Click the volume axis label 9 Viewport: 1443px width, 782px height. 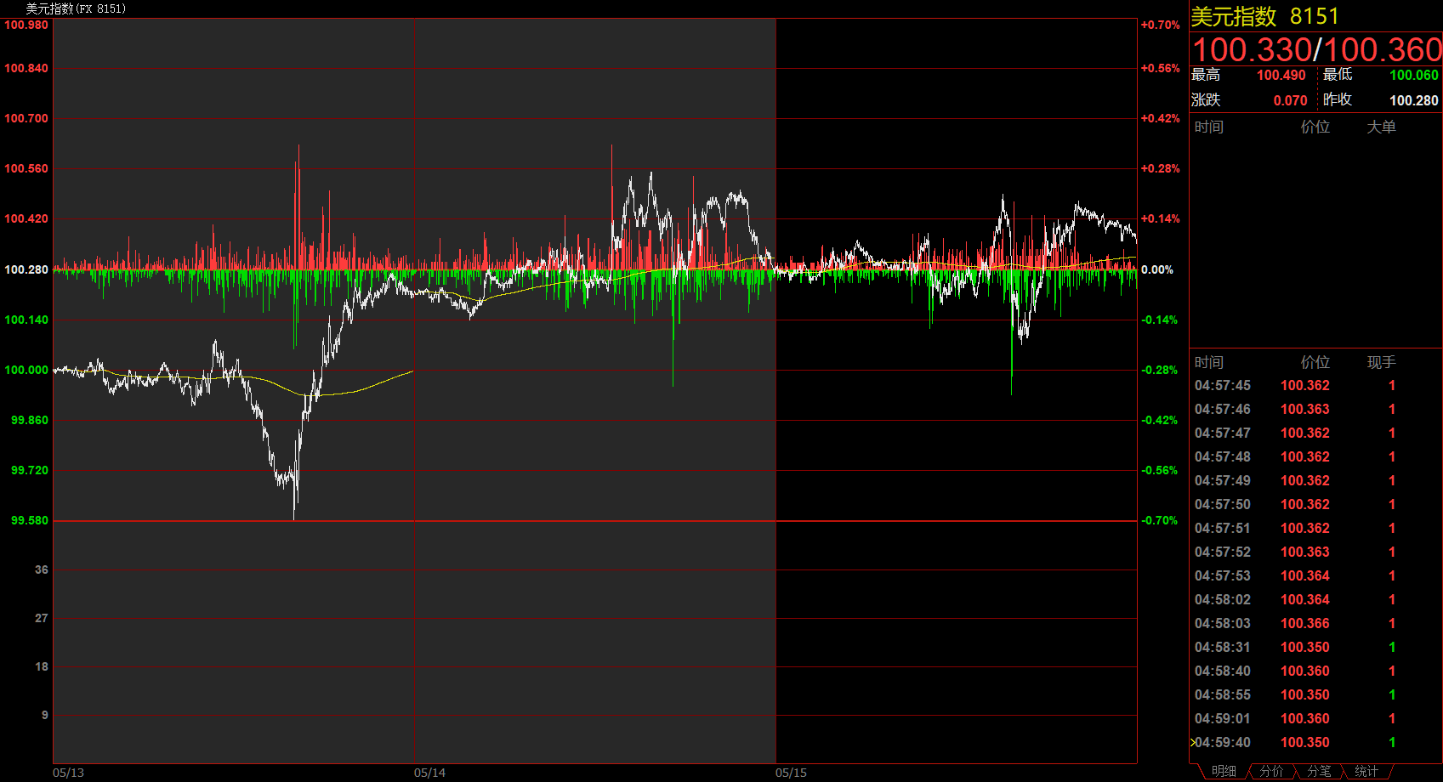(x=45, y=715)
